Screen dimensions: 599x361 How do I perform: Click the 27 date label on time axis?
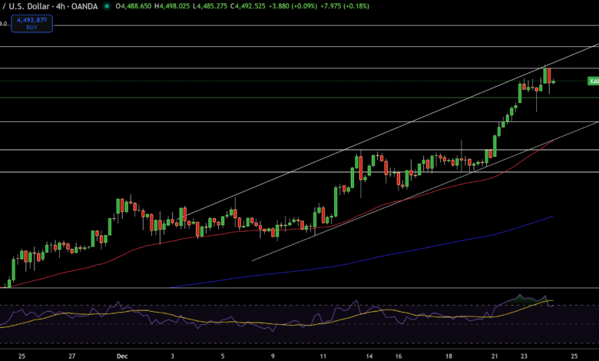[x=71, y=356]
